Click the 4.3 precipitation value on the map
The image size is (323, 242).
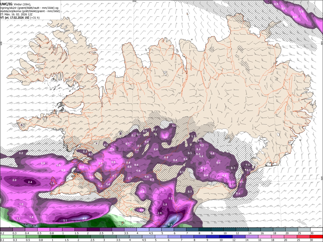pyautogui.click(x=85, y=219)
